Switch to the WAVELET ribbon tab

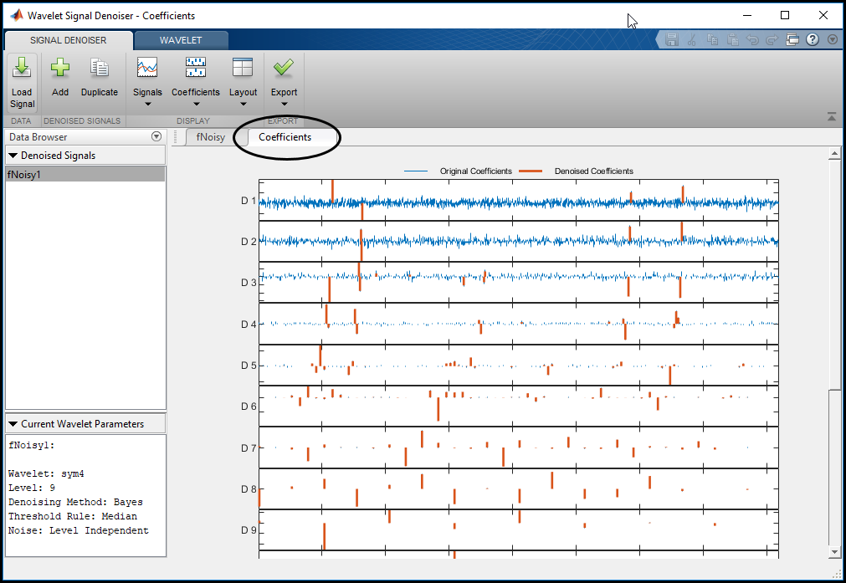(x=181, y=40)
